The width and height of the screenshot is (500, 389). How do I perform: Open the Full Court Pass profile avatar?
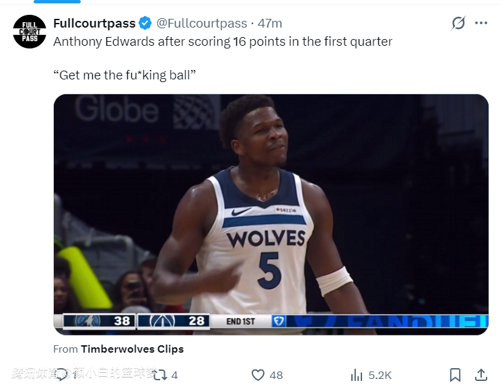[30, 32]
